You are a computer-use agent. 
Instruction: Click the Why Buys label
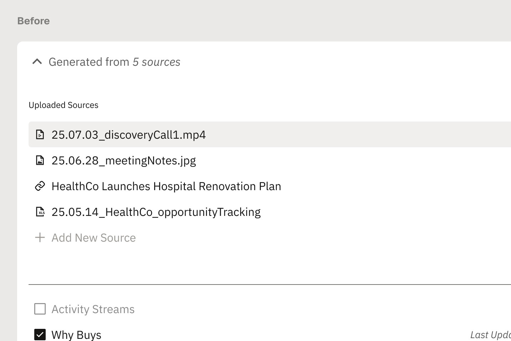76,335
